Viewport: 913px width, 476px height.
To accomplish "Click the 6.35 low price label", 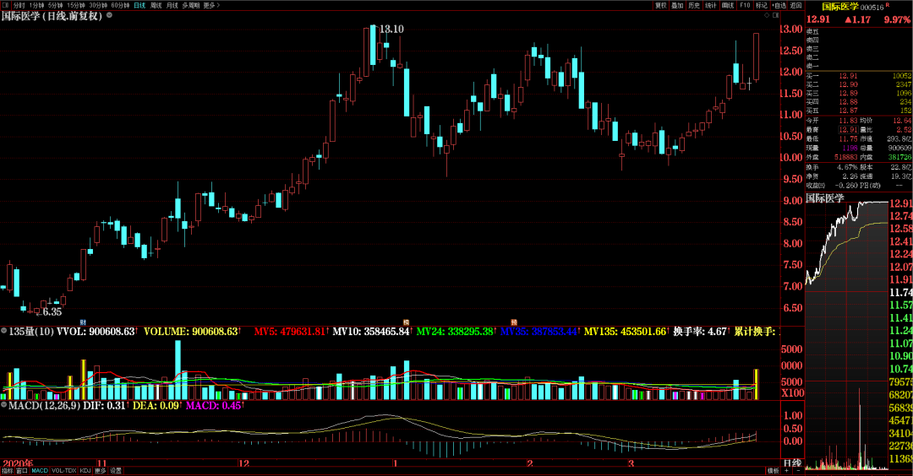I will 52,312.
